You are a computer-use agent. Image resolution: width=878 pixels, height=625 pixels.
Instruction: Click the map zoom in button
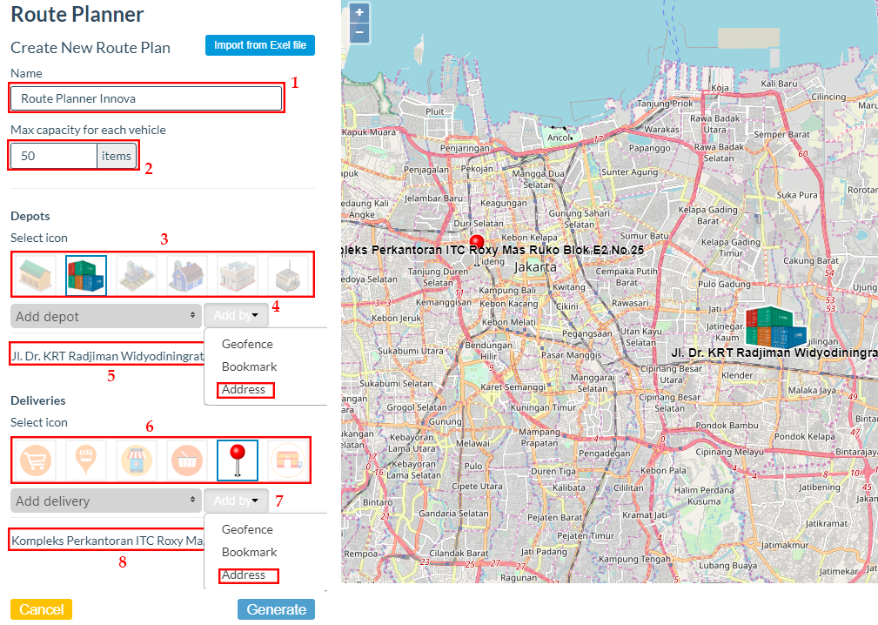click(359, 13)
